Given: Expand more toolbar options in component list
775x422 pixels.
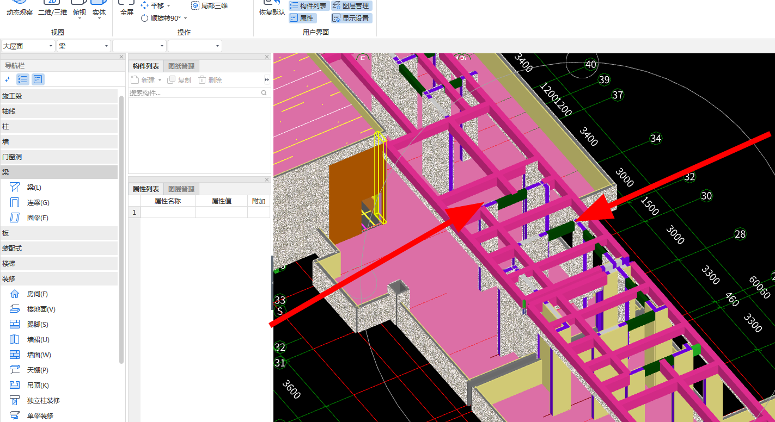Looking at the screenshot, I should [x=267, y=80].
